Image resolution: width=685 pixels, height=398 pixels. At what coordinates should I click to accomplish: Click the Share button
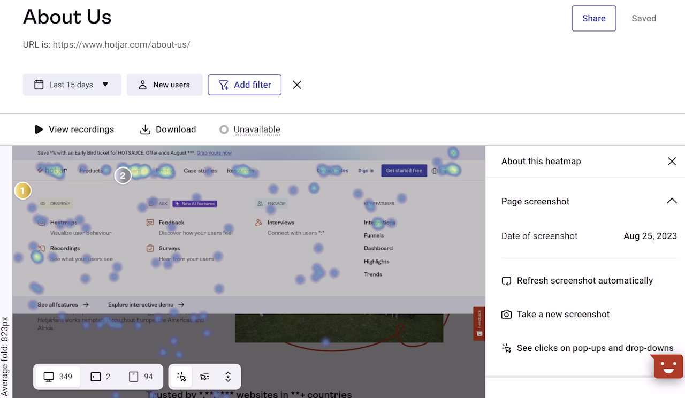[594, 18]
